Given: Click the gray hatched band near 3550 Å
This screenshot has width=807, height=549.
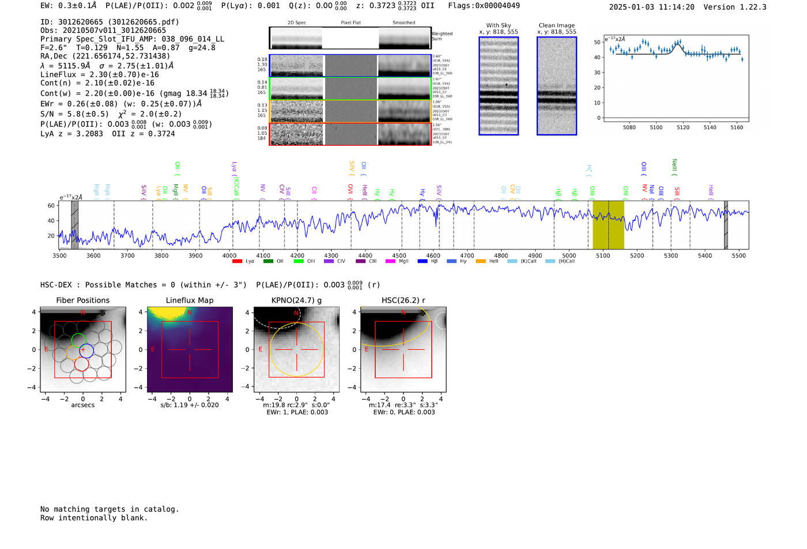Looking at the screenshot, I should tap(74, 225).
